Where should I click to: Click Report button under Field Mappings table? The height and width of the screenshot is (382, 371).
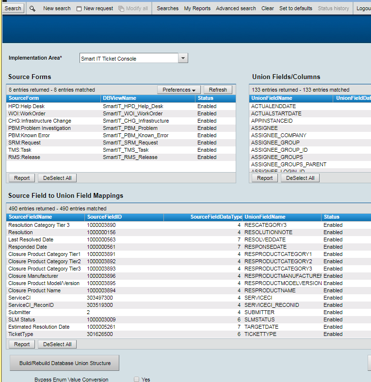(22, 344)
